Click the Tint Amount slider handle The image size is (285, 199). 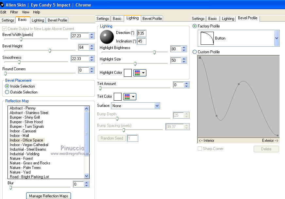pos(100,88)
